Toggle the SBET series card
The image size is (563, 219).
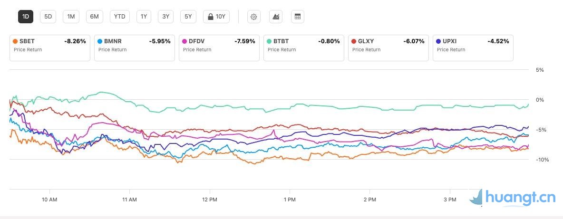[50, 48]
